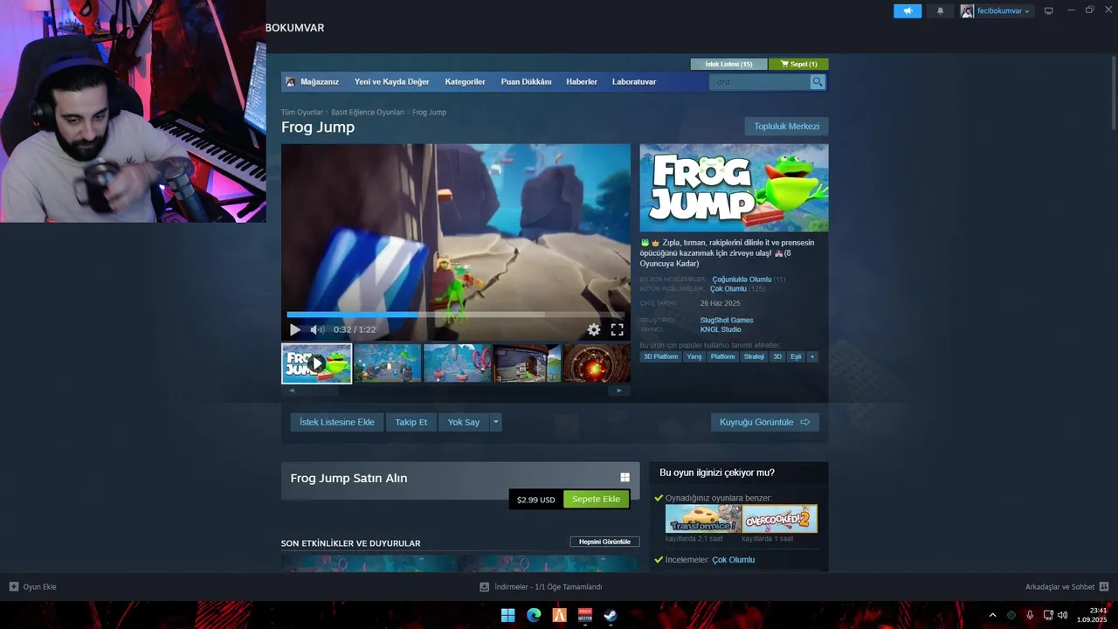Open the trailer settings gear icon
Screen dimensions: 1118x629
594,329
